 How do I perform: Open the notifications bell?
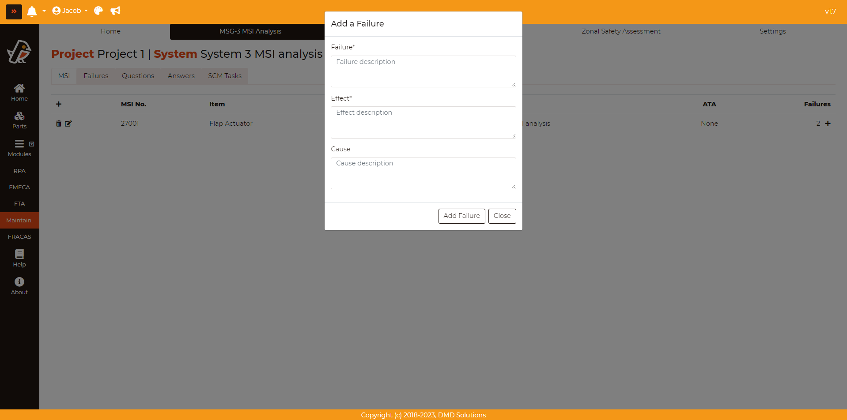(x=32, y=11)
